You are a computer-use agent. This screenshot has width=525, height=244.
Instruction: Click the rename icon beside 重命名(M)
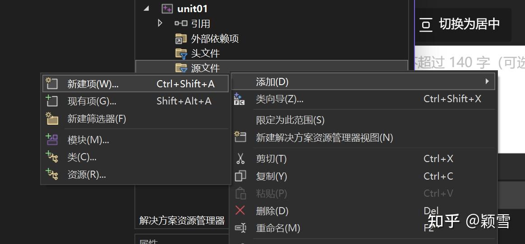[240, 228]
